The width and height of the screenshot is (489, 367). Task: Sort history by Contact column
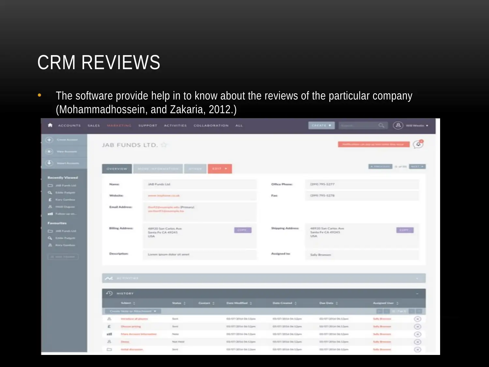click(x=206, y=303)
